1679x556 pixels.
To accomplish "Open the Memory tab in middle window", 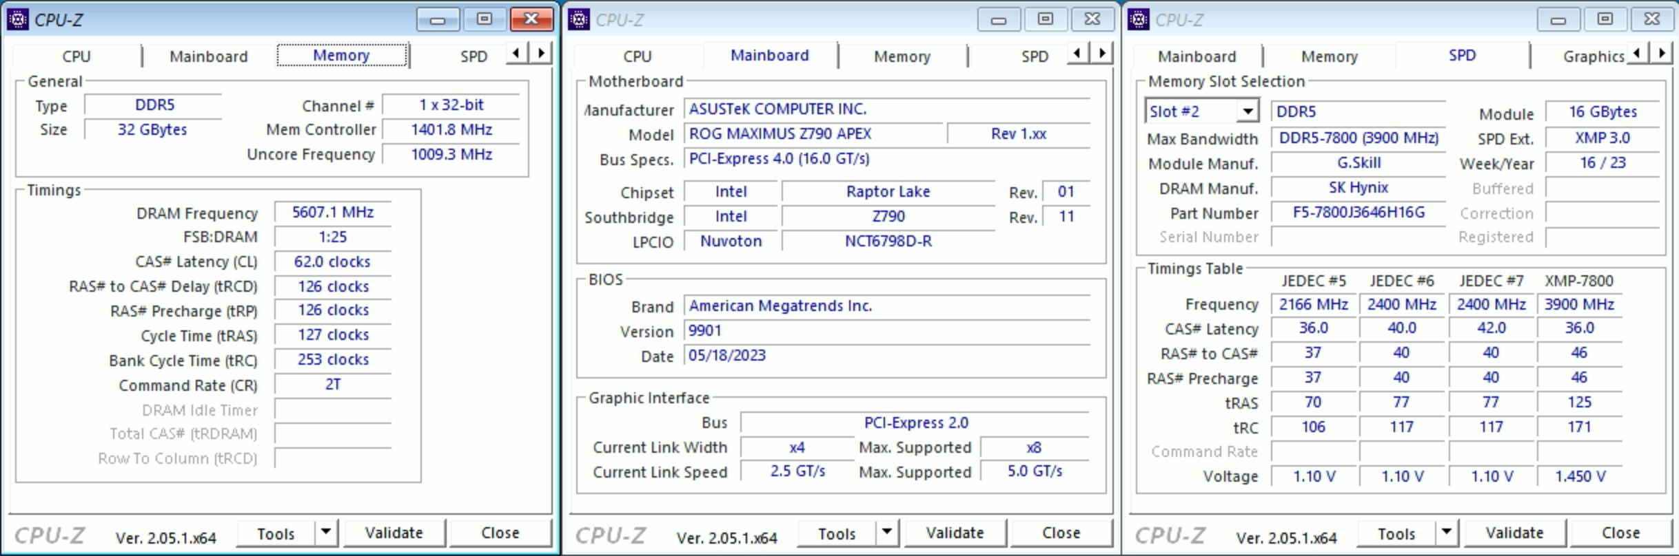I will click(x=902, y=56).
